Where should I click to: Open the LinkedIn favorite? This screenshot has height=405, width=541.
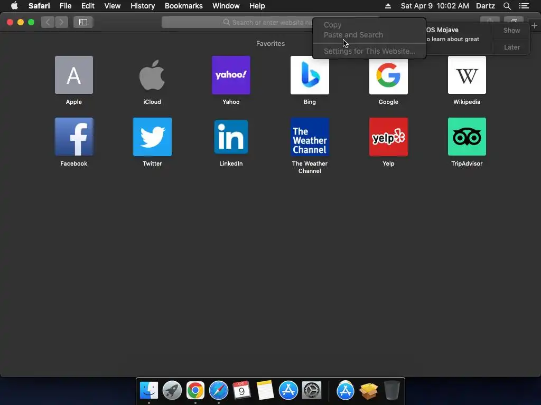pyautogui.click(x=231, y=137)
